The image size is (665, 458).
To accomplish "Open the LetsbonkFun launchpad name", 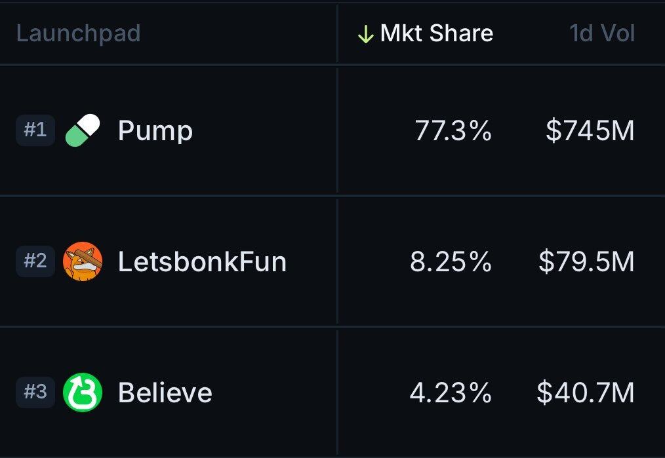I will pos(202,261).
